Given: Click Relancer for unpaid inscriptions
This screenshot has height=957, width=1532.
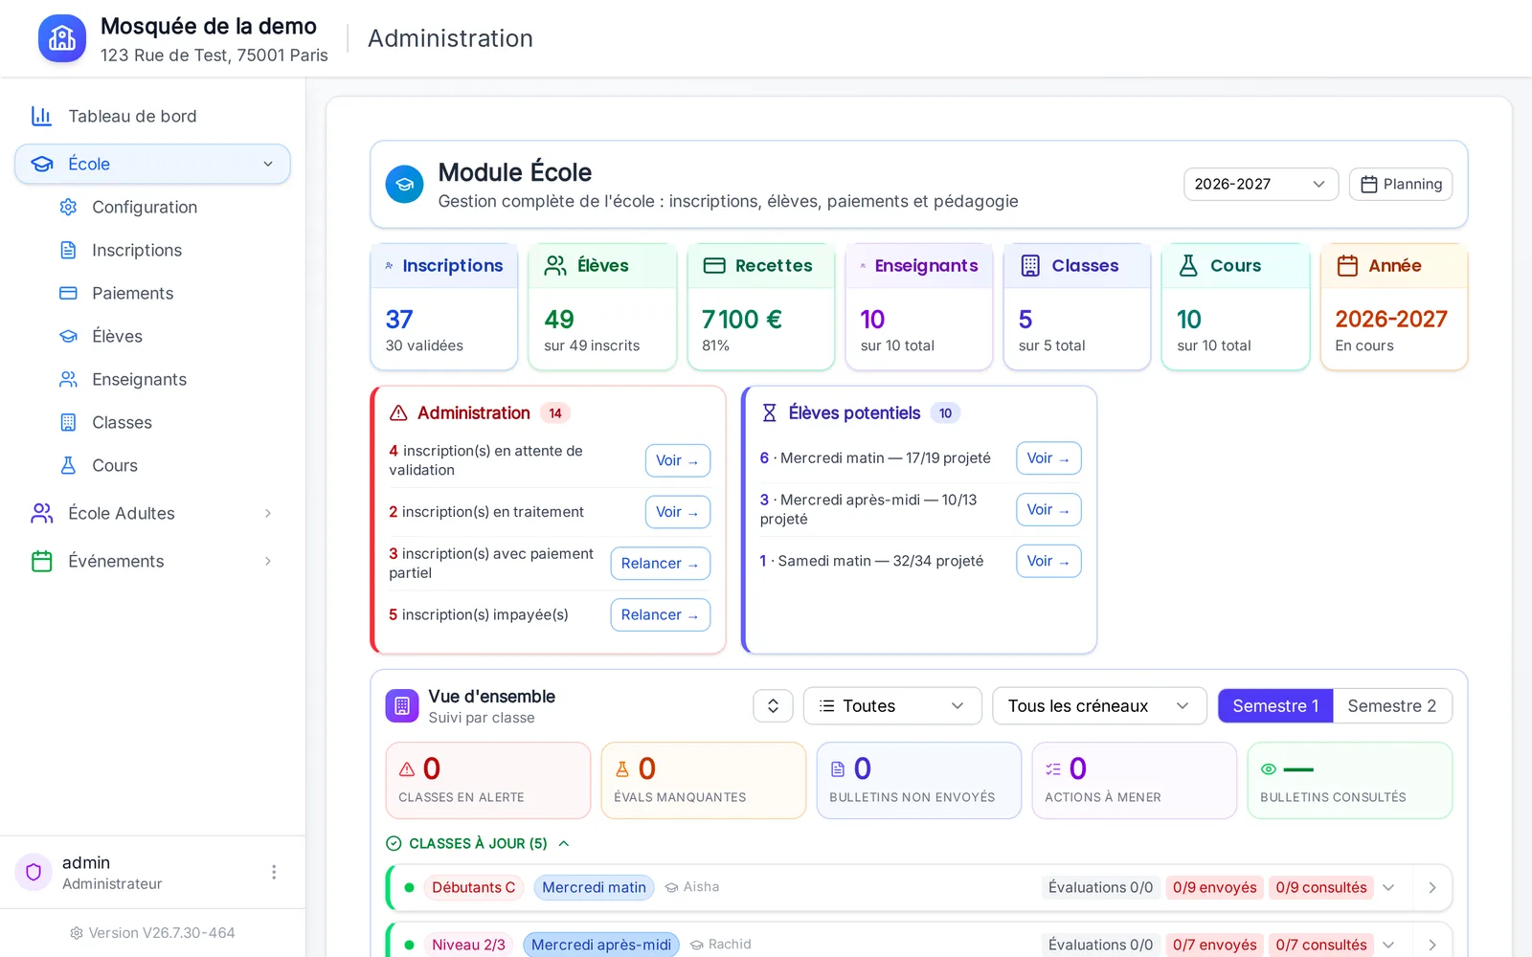Looking at the screenshot, I should point(660,614).
